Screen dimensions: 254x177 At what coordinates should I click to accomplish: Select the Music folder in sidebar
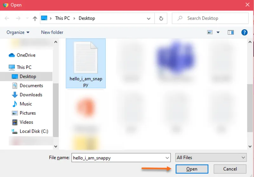pyautogui.click(x=26, y=104)
